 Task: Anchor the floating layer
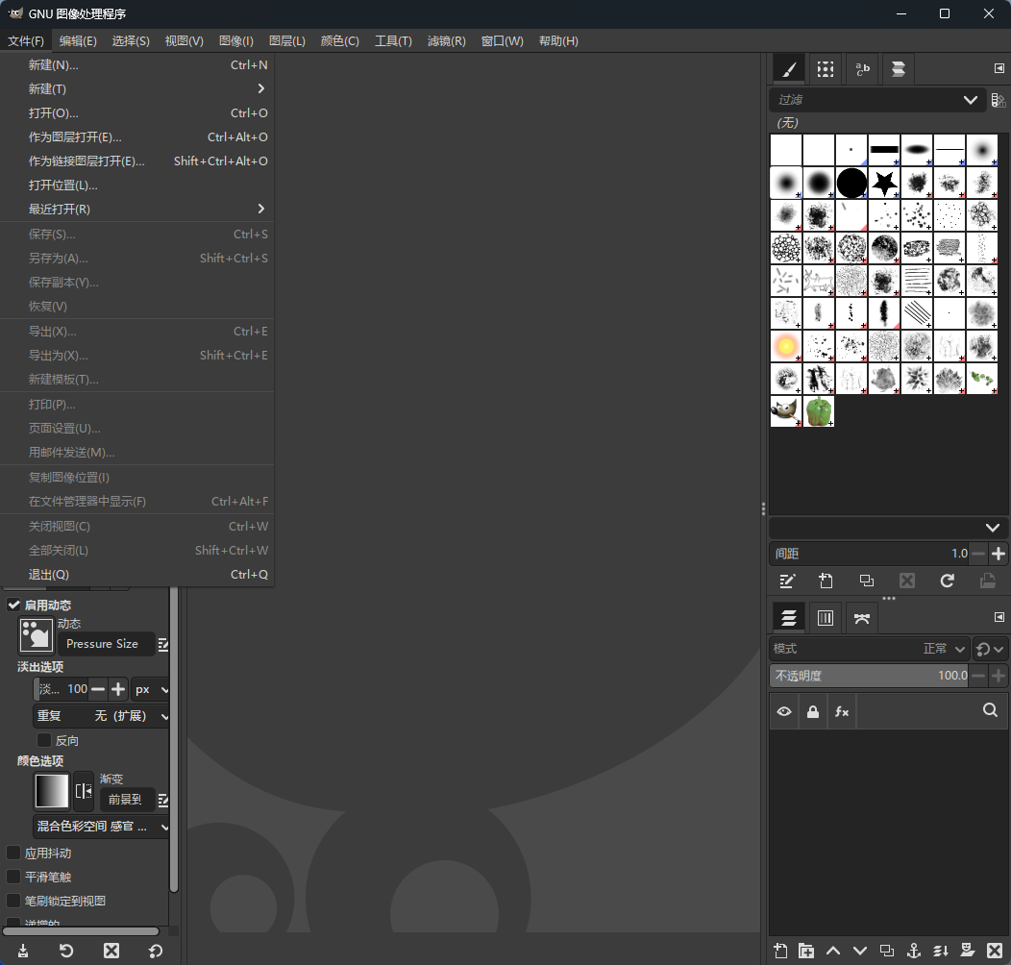click(x=914, y=951)
